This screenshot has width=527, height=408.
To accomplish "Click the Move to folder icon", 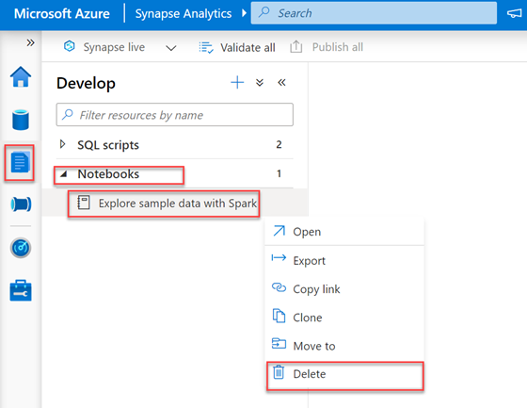I will point(279,344).
